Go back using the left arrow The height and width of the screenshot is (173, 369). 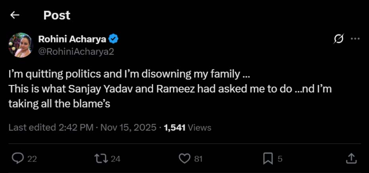(15, 15)
